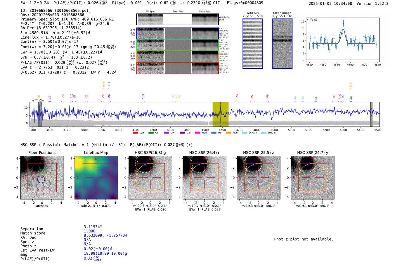Click Obs: 20201205v013_3010668566 line
The height and width of the screenshot is (279, 409).
point(52,15)
